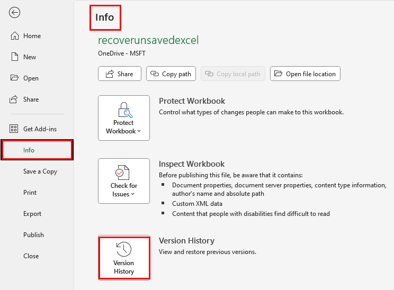Open the Publish option
This screenshot has height=290, width=394.
pyautogui.click(x=33, y=235)
